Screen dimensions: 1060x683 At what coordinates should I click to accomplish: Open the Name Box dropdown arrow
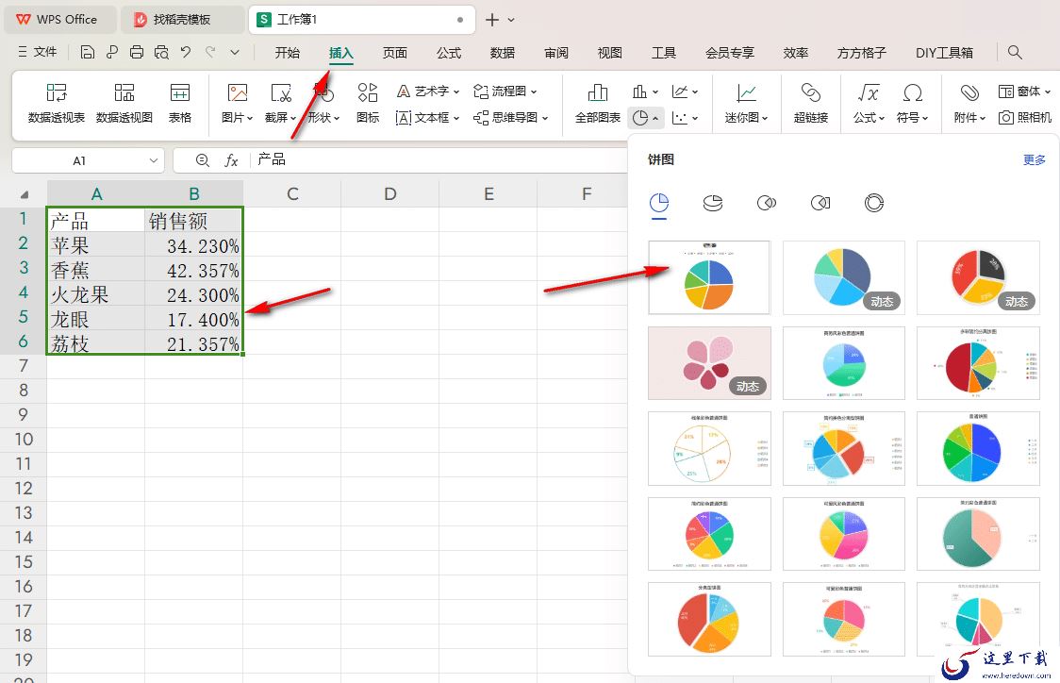(x=155, y=161)
